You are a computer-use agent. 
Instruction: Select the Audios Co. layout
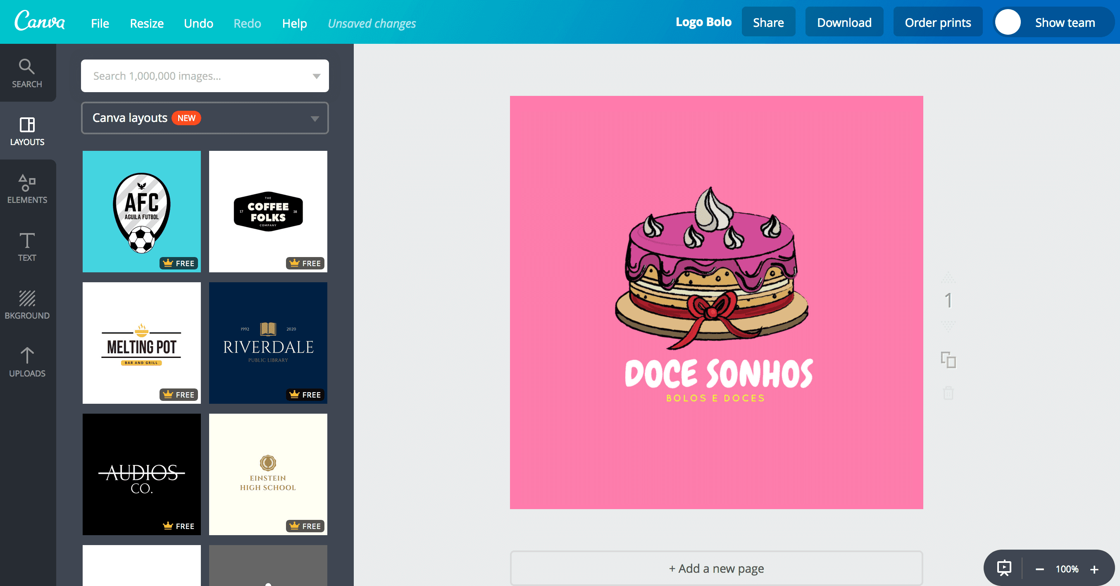click(142, 474)
